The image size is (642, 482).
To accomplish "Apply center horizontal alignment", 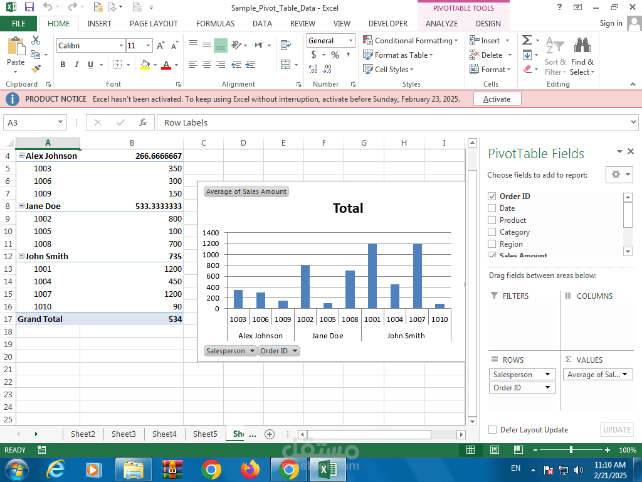I will click(x=207, y=65).
